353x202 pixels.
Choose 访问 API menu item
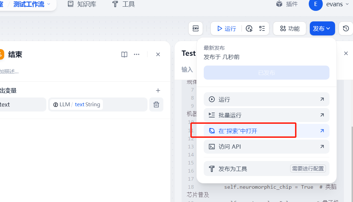click(266, 147)
